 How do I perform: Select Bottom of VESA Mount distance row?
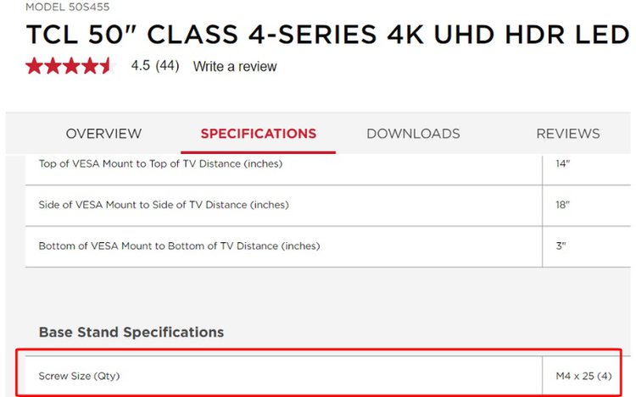[x=327, y=246]
